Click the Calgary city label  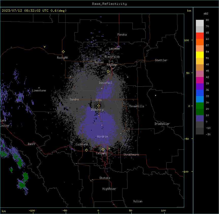[101, 153]
